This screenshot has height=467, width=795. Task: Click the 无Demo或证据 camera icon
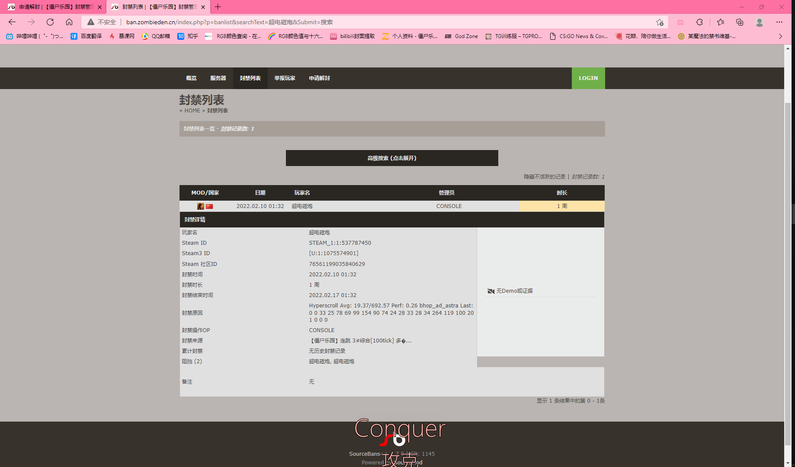pyautogui.click(x=491, y=291)
